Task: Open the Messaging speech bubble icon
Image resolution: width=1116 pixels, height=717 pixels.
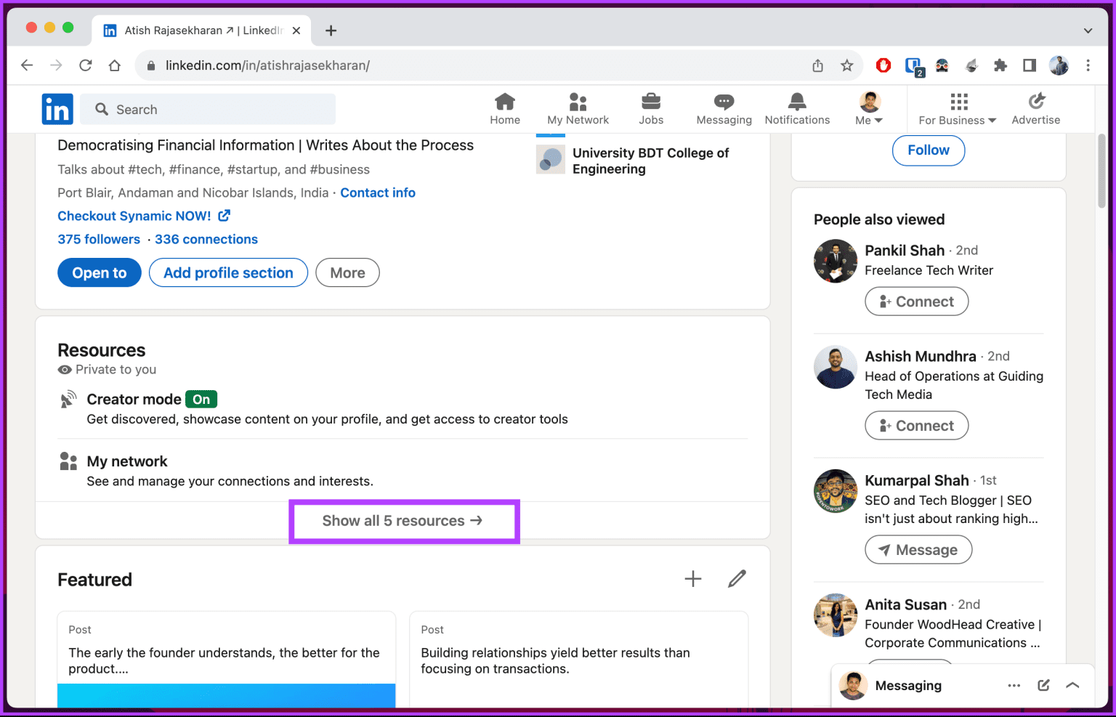Action: coord(724,102)
